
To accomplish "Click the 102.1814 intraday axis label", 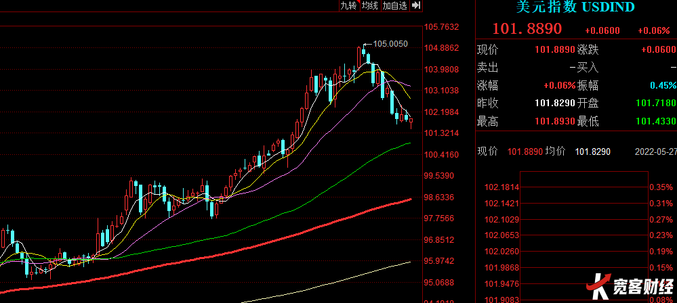I will coord(501,187).
